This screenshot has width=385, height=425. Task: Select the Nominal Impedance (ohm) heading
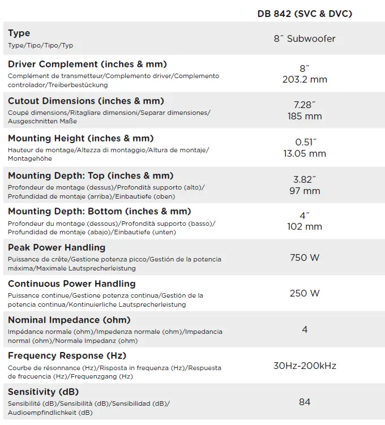click(69, 320)
